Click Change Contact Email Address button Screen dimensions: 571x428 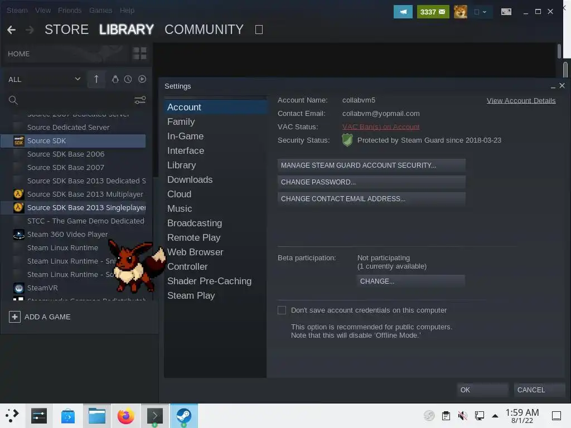[x=371, y=199]
